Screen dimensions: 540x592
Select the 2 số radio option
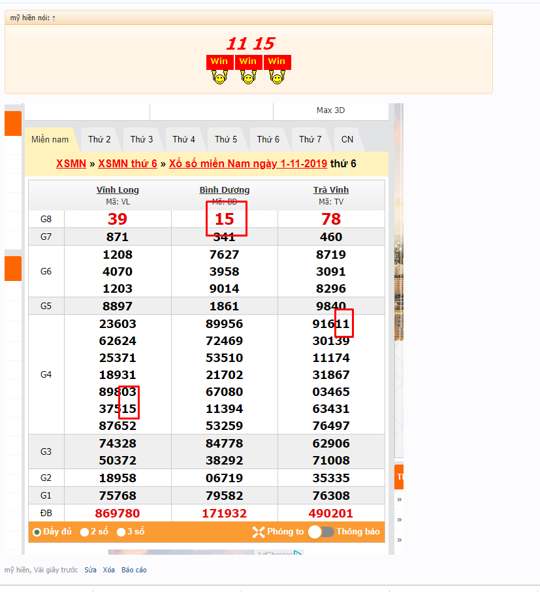pos(84,532)
